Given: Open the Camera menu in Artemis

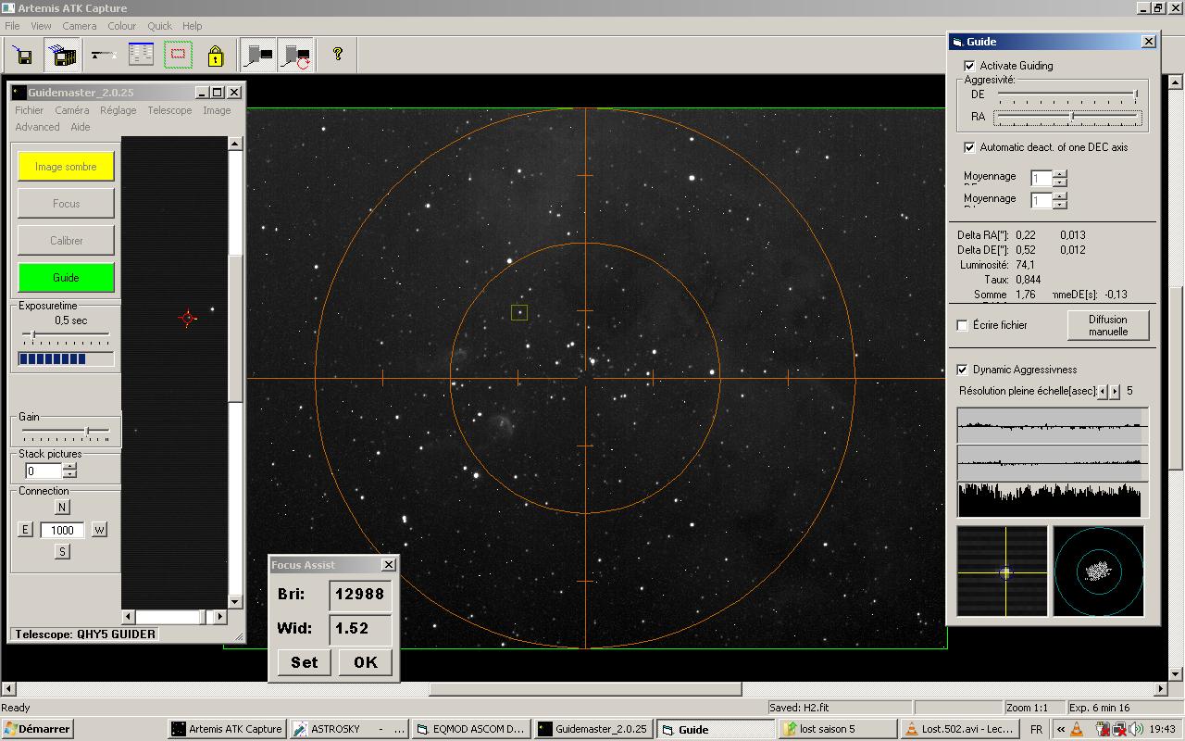Looking at the screenshot, I should (x=79, y=26).
